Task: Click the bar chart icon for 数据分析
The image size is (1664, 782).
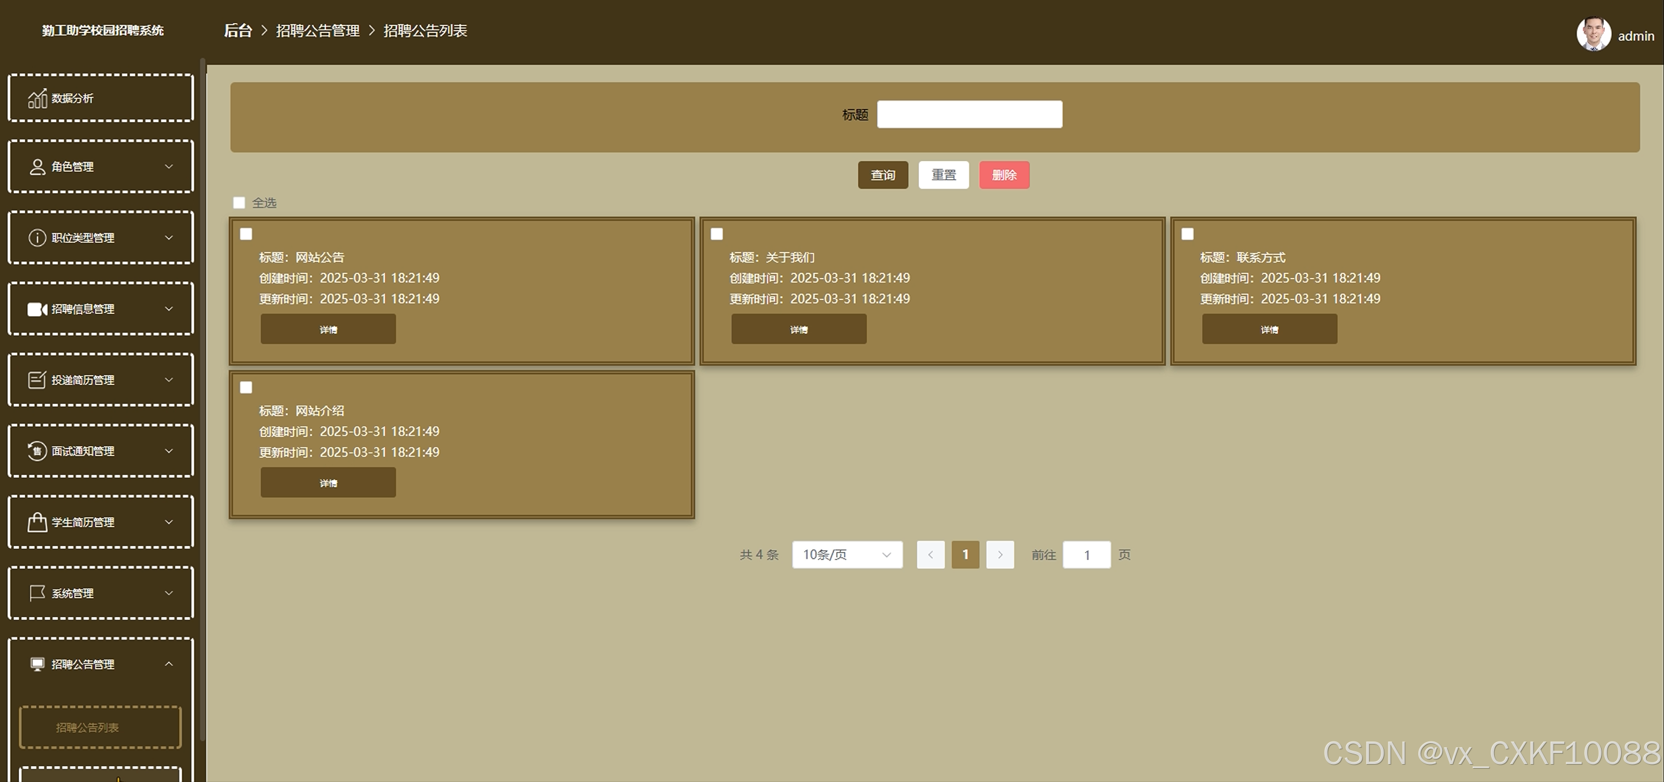Action: (38, 98)
